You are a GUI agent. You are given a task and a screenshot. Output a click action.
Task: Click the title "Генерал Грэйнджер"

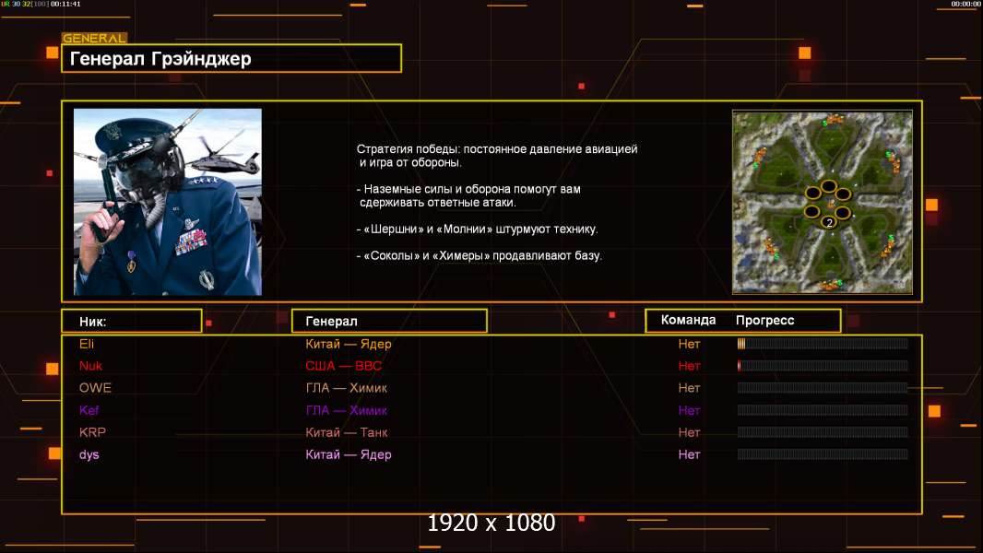coord(160,59)
